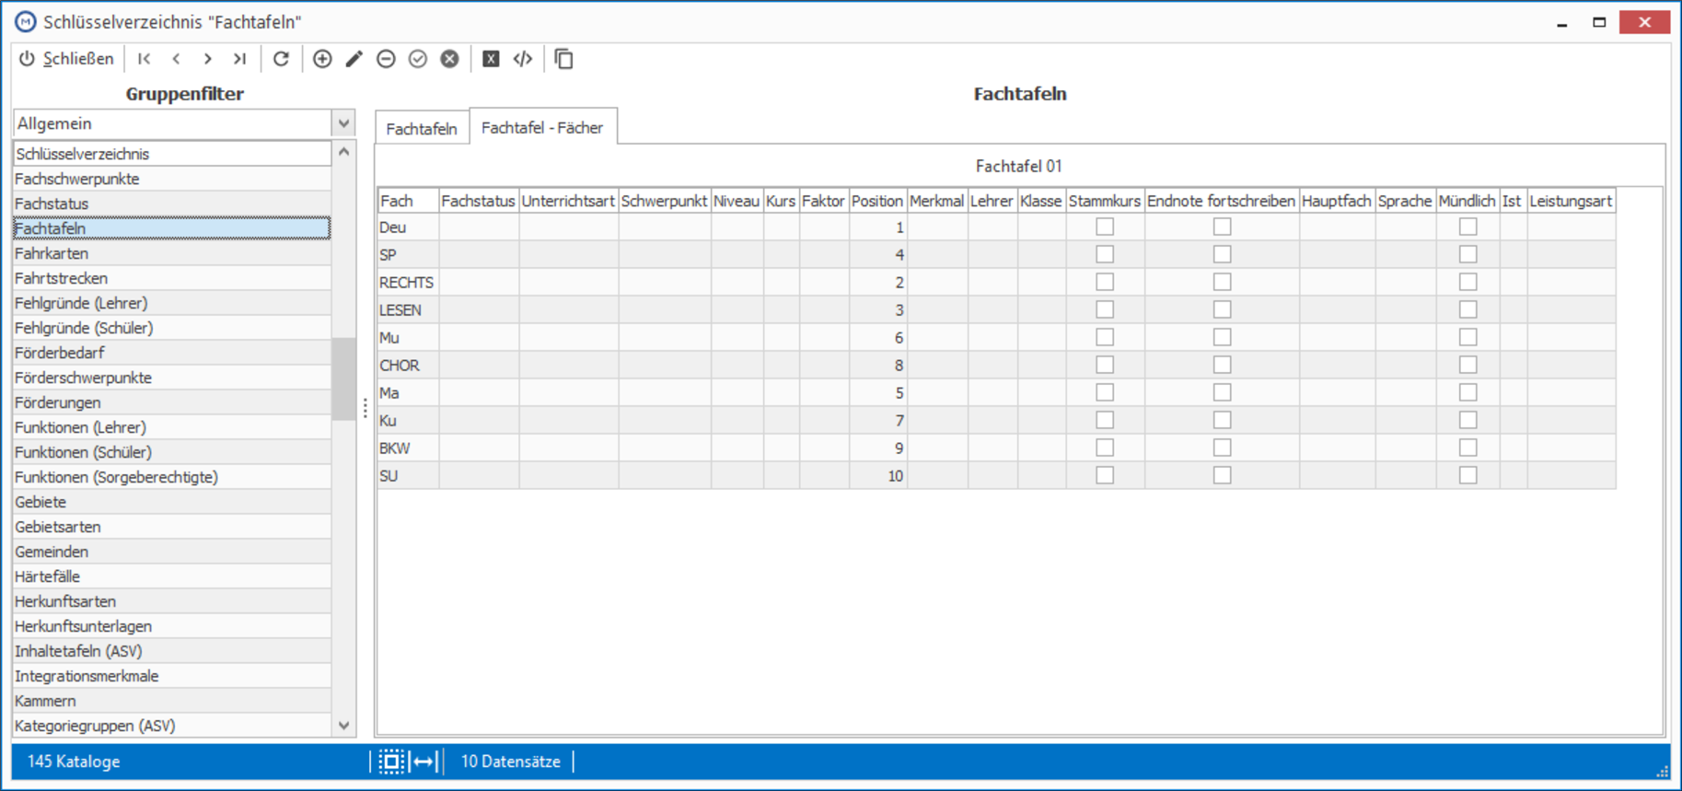Confirm changes with checkmark circle icon
Viewport: 1682px width, 791px height.
click(418, 59)
